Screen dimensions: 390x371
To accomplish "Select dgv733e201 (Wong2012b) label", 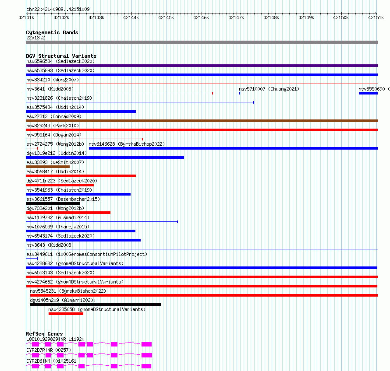I will [55, 208].
